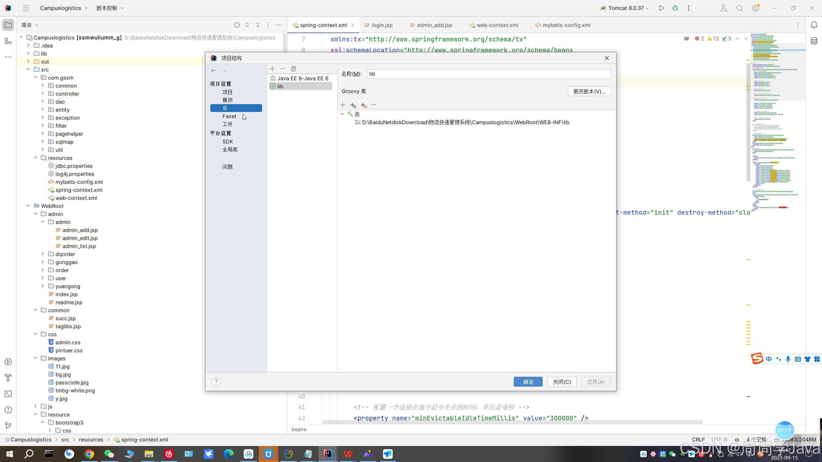Switch to the login.jsp editor tab

coord(382,25)
